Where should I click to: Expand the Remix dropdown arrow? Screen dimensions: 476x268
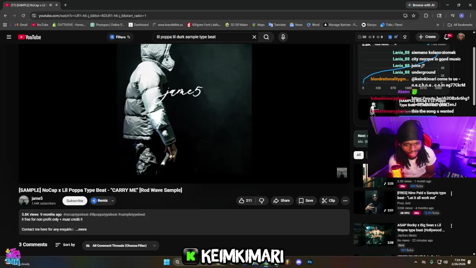(112, 201)
